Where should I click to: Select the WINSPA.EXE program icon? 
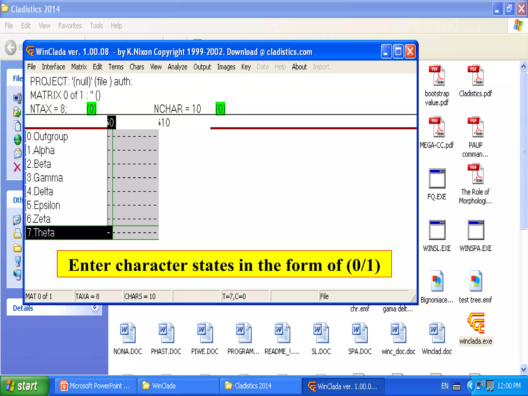click(476, 230)
